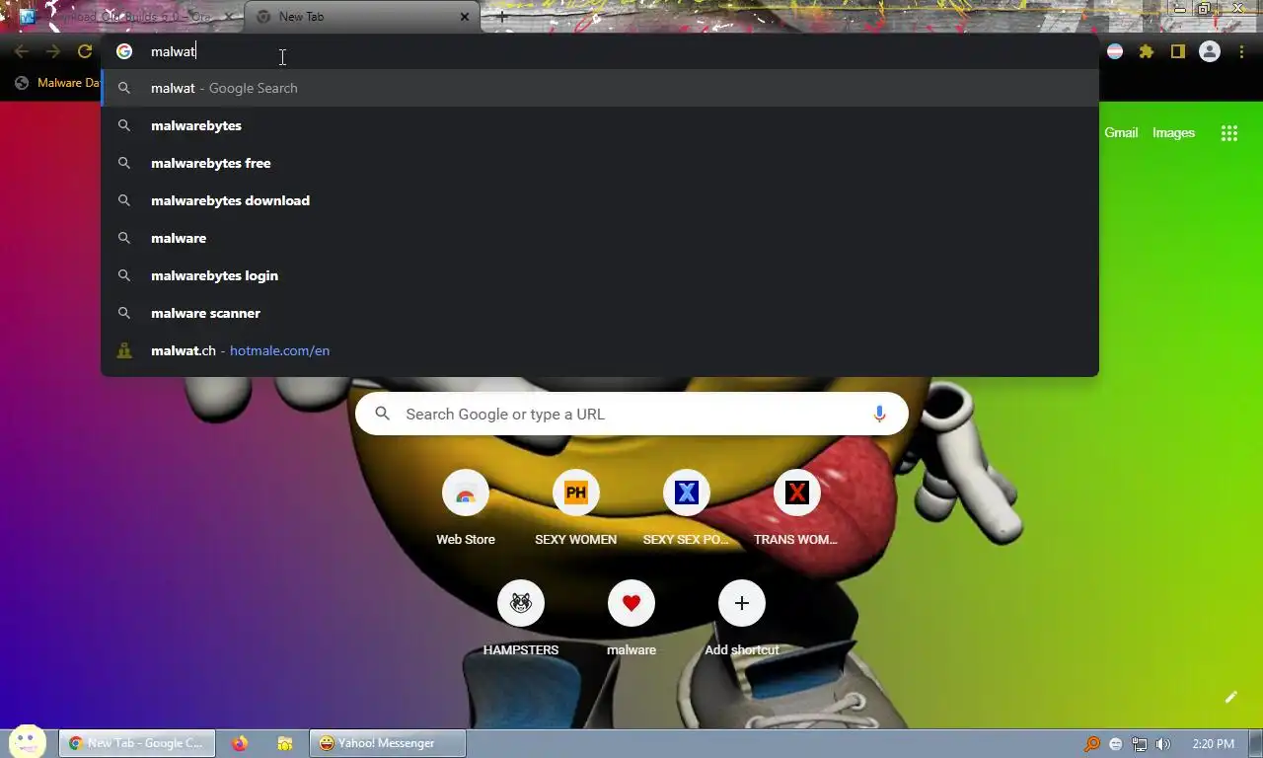Customize this page with pencil icon
Image resolution: width=1263 pixels, height=758 pixels.
[x=1230, y=697]
